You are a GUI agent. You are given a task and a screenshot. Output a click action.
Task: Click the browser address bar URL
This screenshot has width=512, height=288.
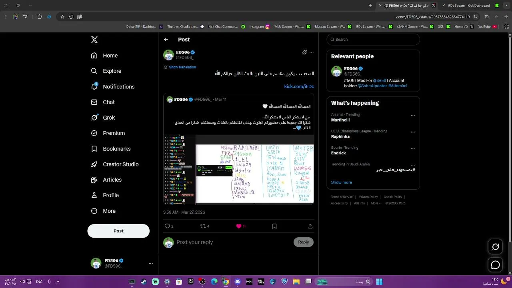point(432,17)
